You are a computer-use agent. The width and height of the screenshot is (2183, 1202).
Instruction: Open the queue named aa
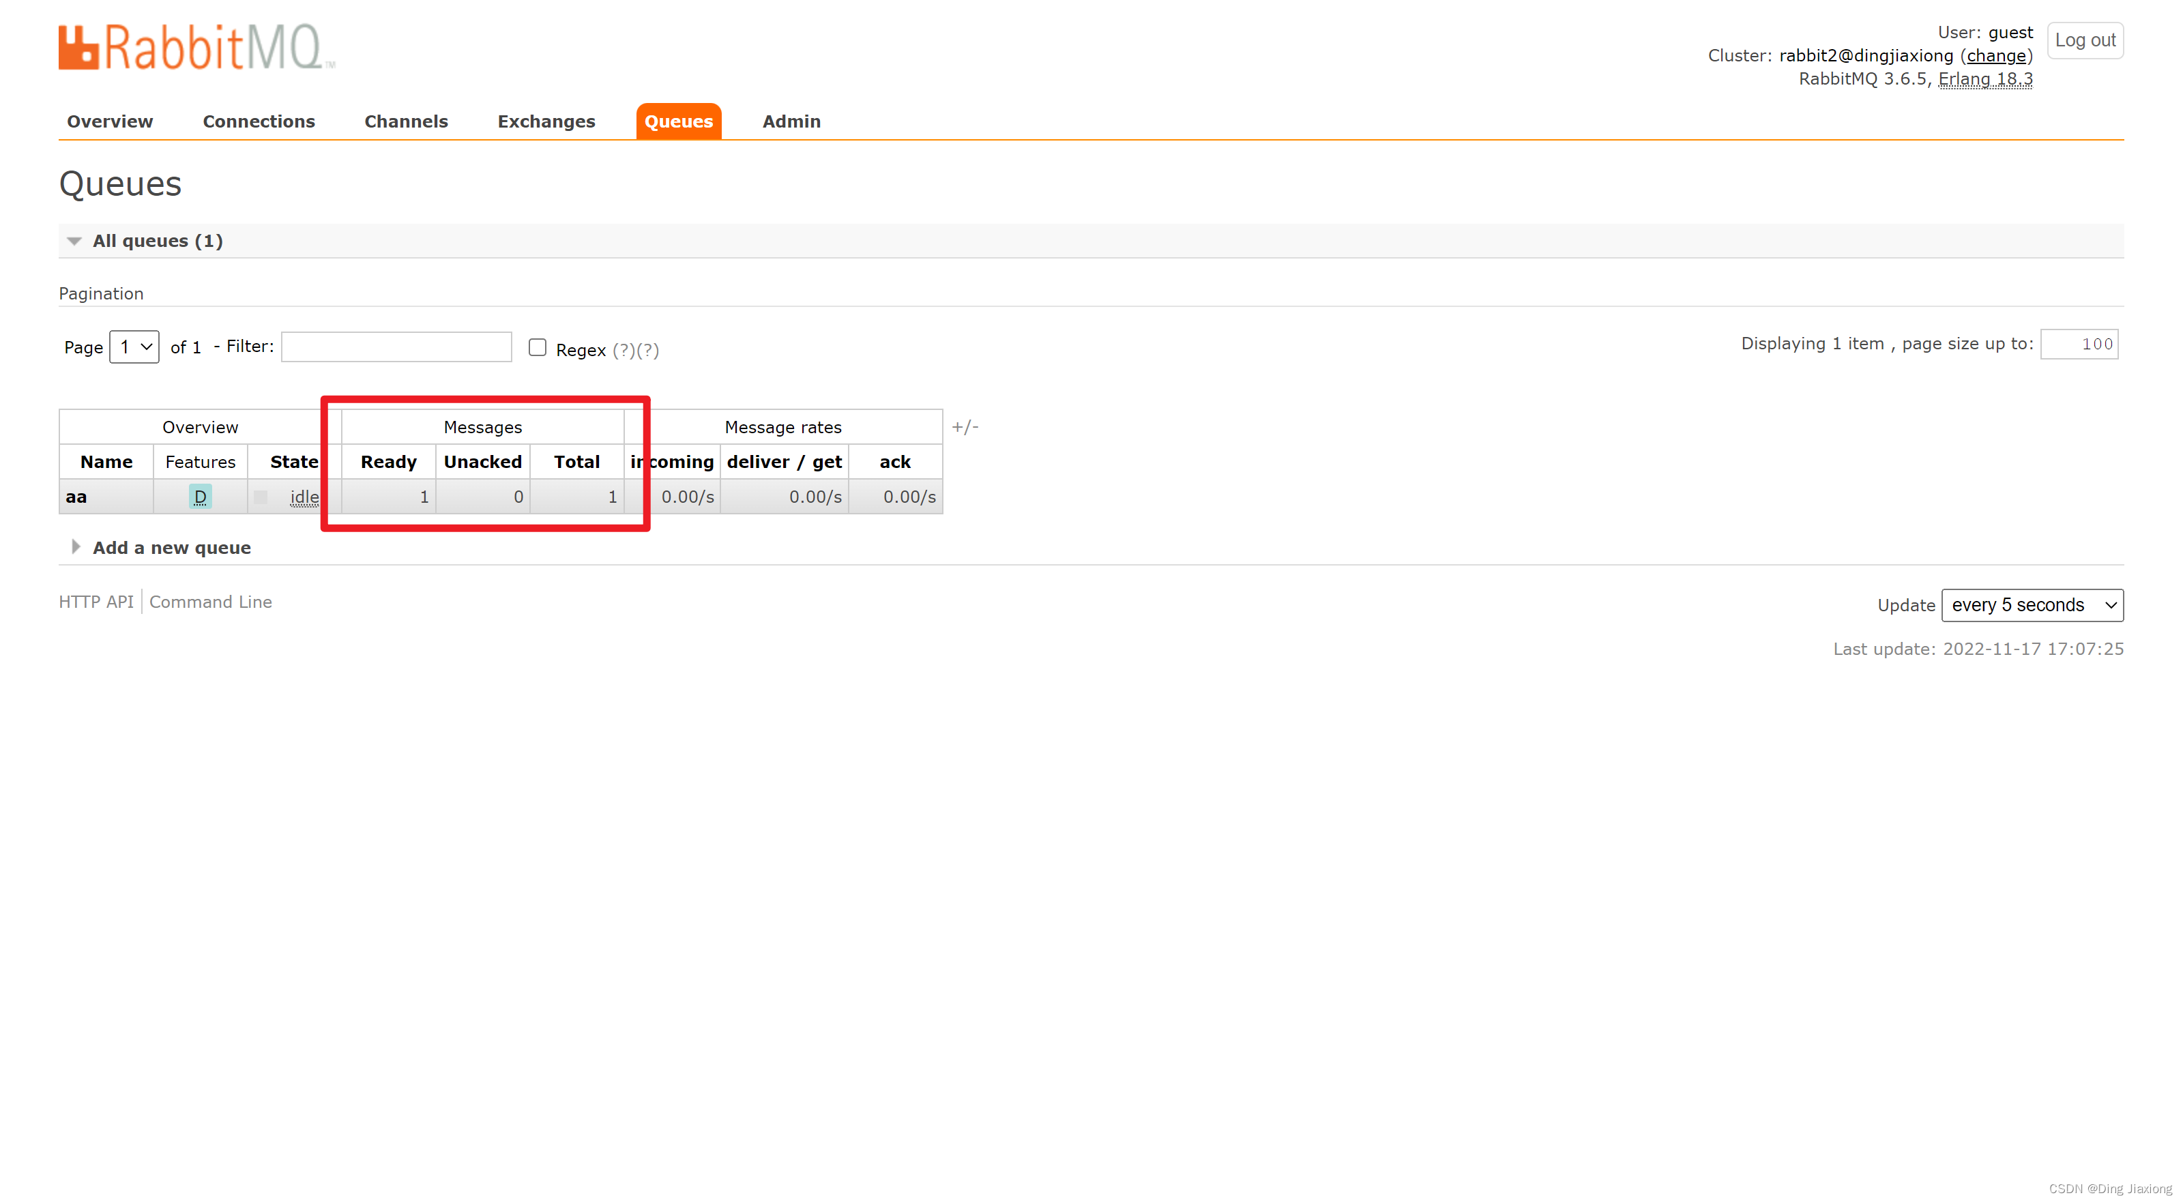pos(76,497)
